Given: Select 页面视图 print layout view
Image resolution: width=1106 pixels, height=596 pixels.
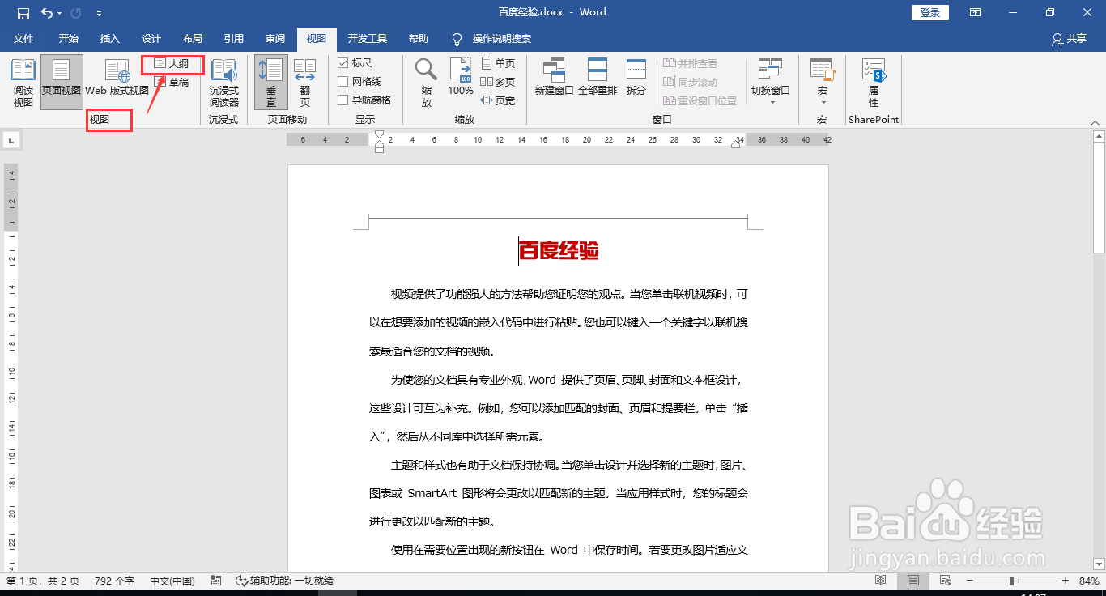Looking at the screenshot, I should 62,83.
